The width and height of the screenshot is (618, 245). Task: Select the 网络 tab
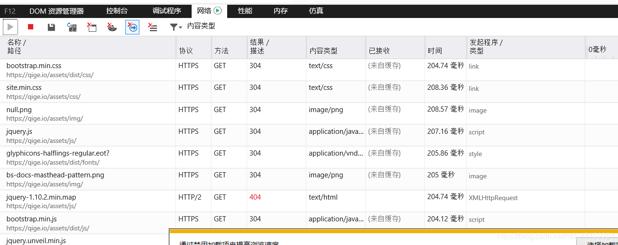point(209,11)
